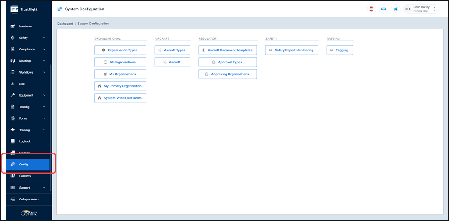Image resolution: width=449 pixels, height=221 pixels.
Task: Click the Compliance icon in sidebar
Action: [12, 49]
